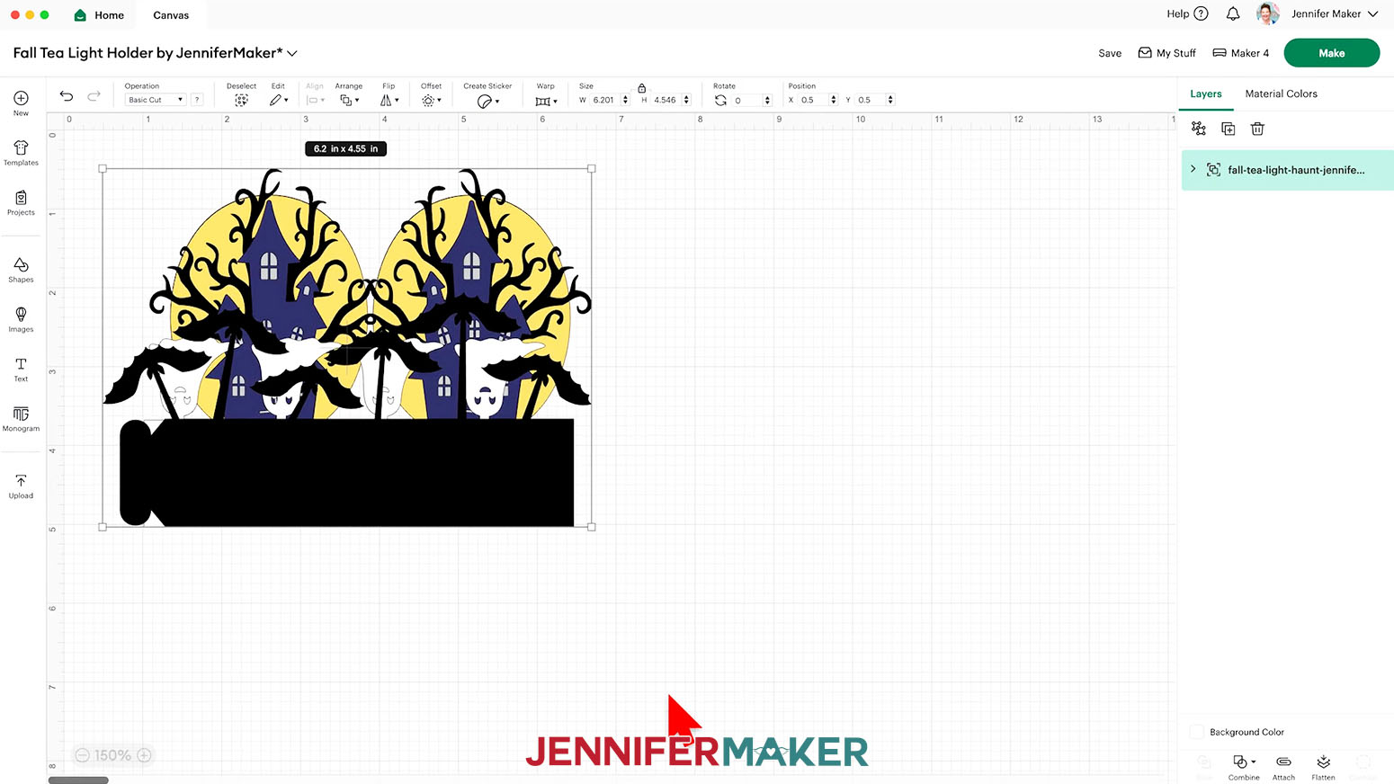Click the Deselect icon in the toolbar
This screenshot has height=784, width=1394.
click(241, 100)
